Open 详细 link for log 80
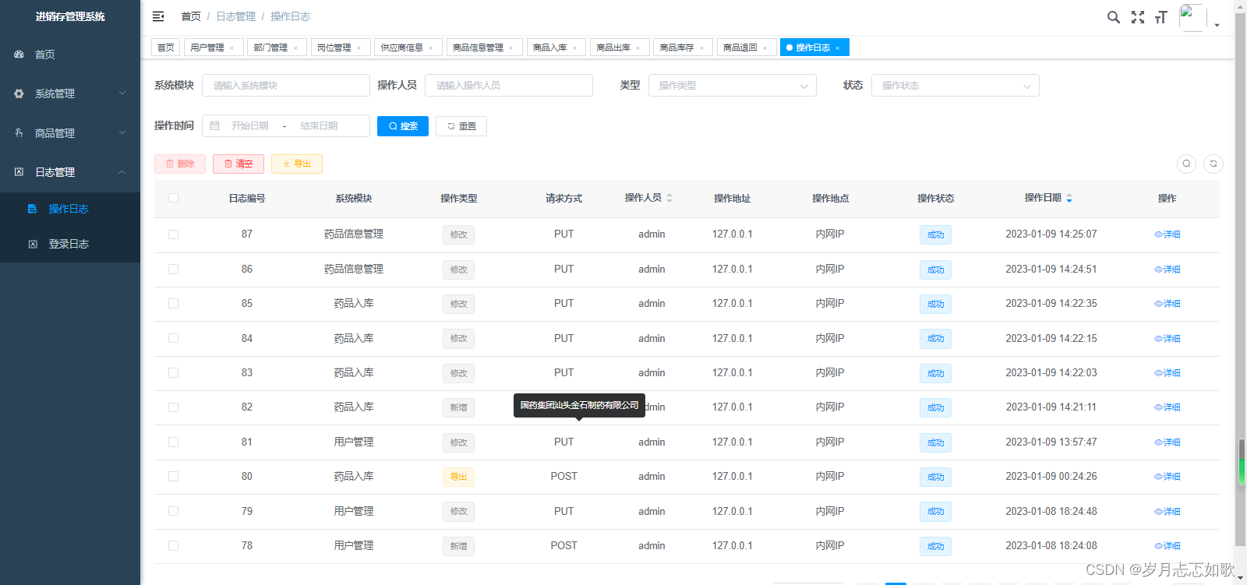Image resolution: width=1247 pixels, height=585 pixels. [x=1168, y=477]
